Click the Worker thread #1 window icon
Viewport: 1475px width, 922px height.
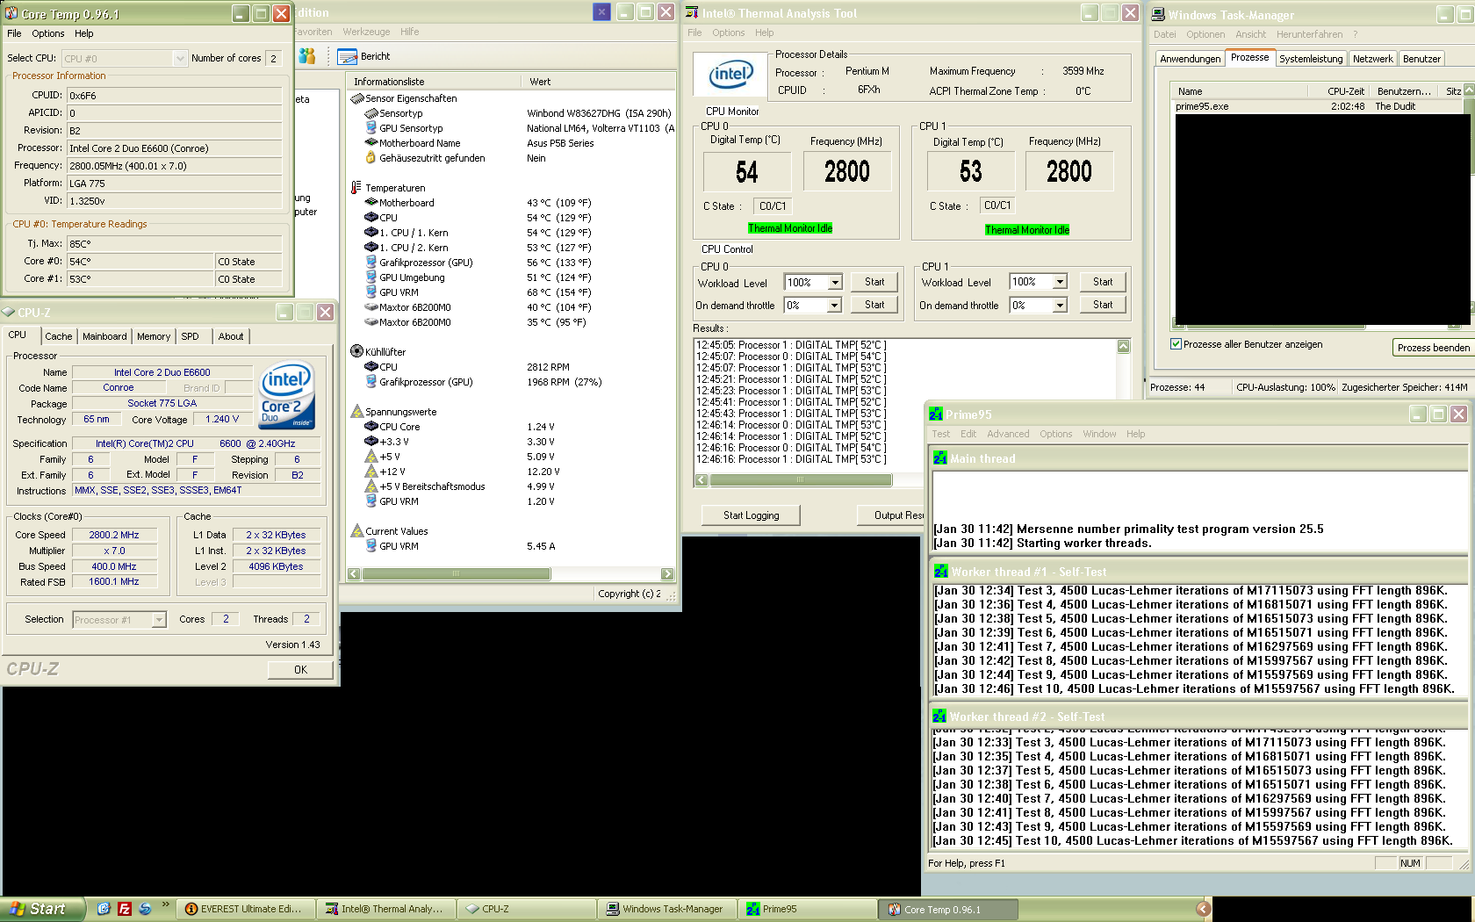[941, 572]
